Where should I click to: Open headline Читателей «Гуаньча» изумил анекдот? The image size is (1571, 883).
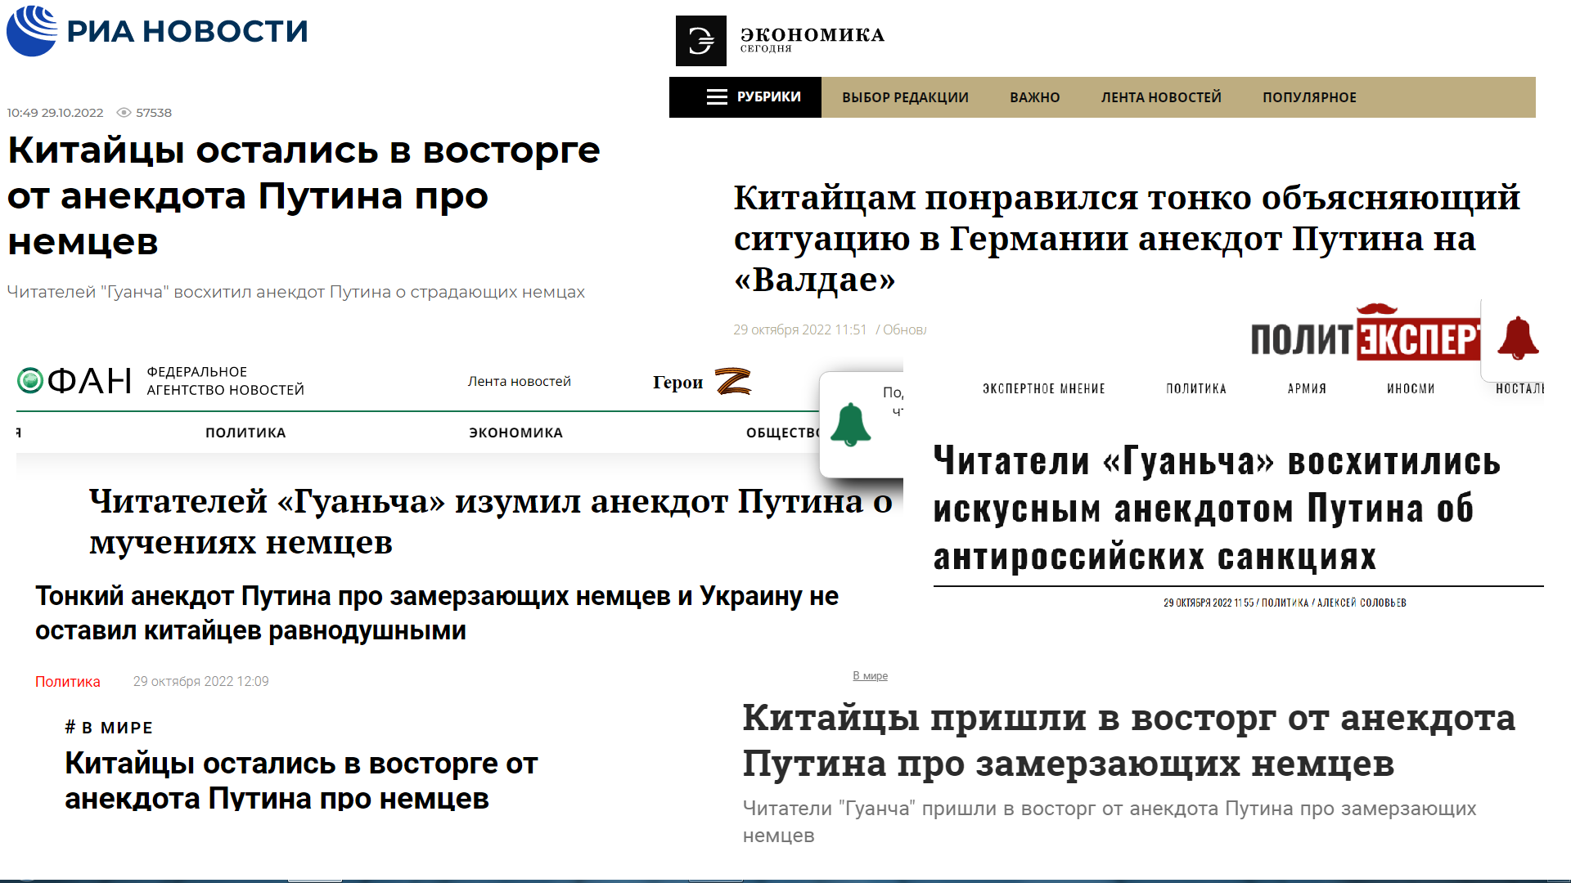(490, 522)
